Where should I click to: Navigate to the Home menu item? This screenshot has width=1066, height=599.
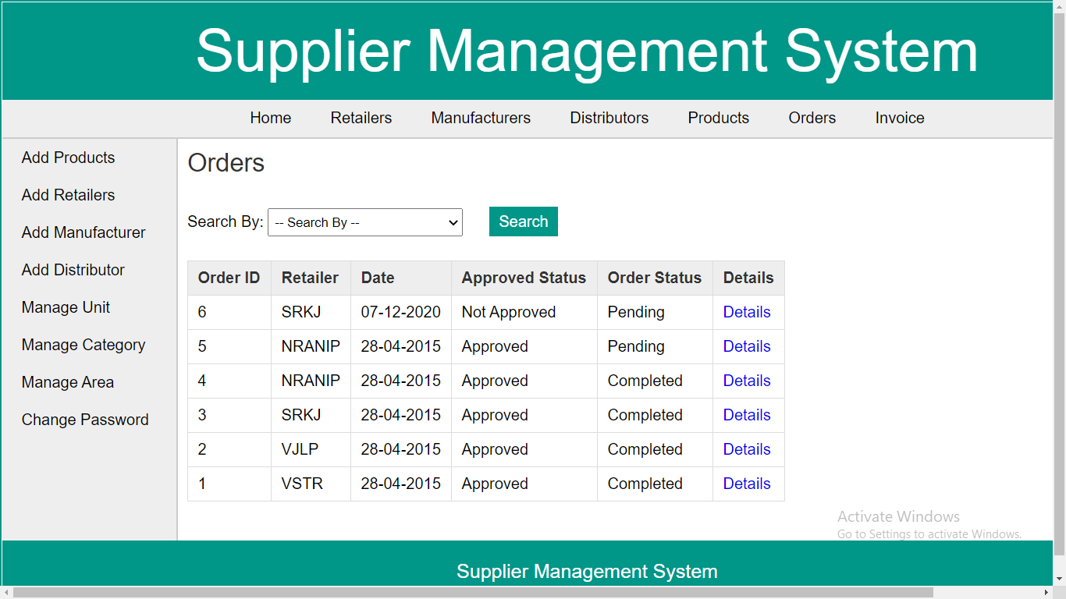click(x=270, y=118)
